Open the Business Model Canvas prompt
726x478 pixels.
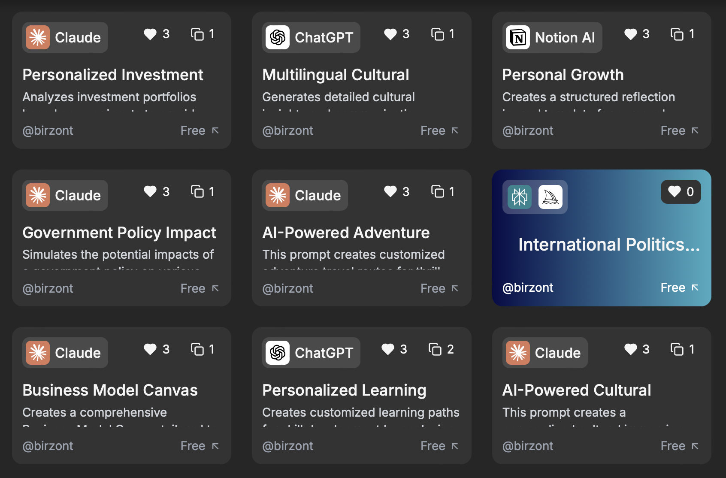pos(110,390)
